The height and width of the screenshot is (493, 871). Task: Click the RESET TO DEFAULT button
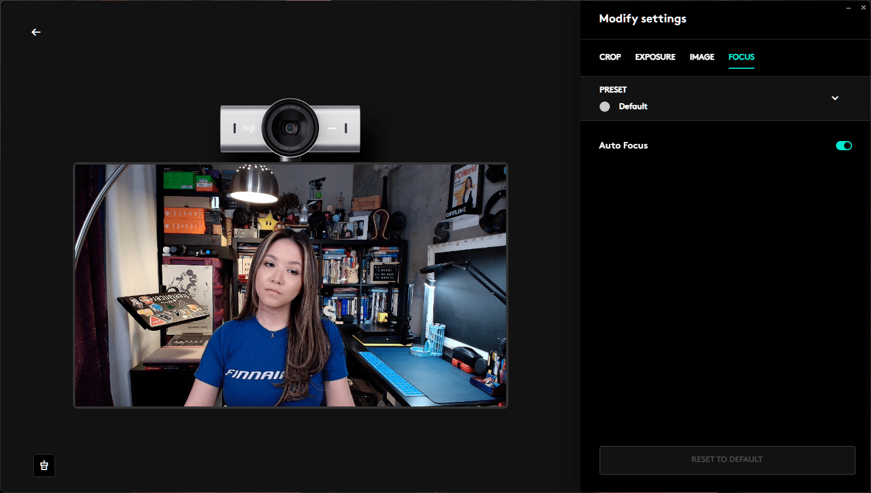pyautogui.click(x=727, y=460)
